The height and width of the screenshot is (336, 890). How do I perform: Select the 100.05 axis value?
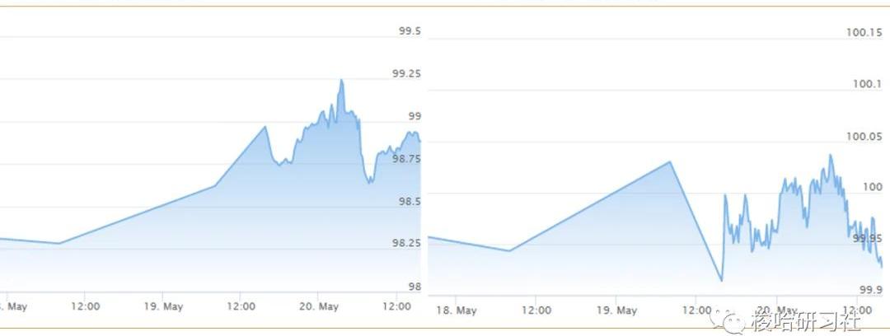(x=864, y=136)
